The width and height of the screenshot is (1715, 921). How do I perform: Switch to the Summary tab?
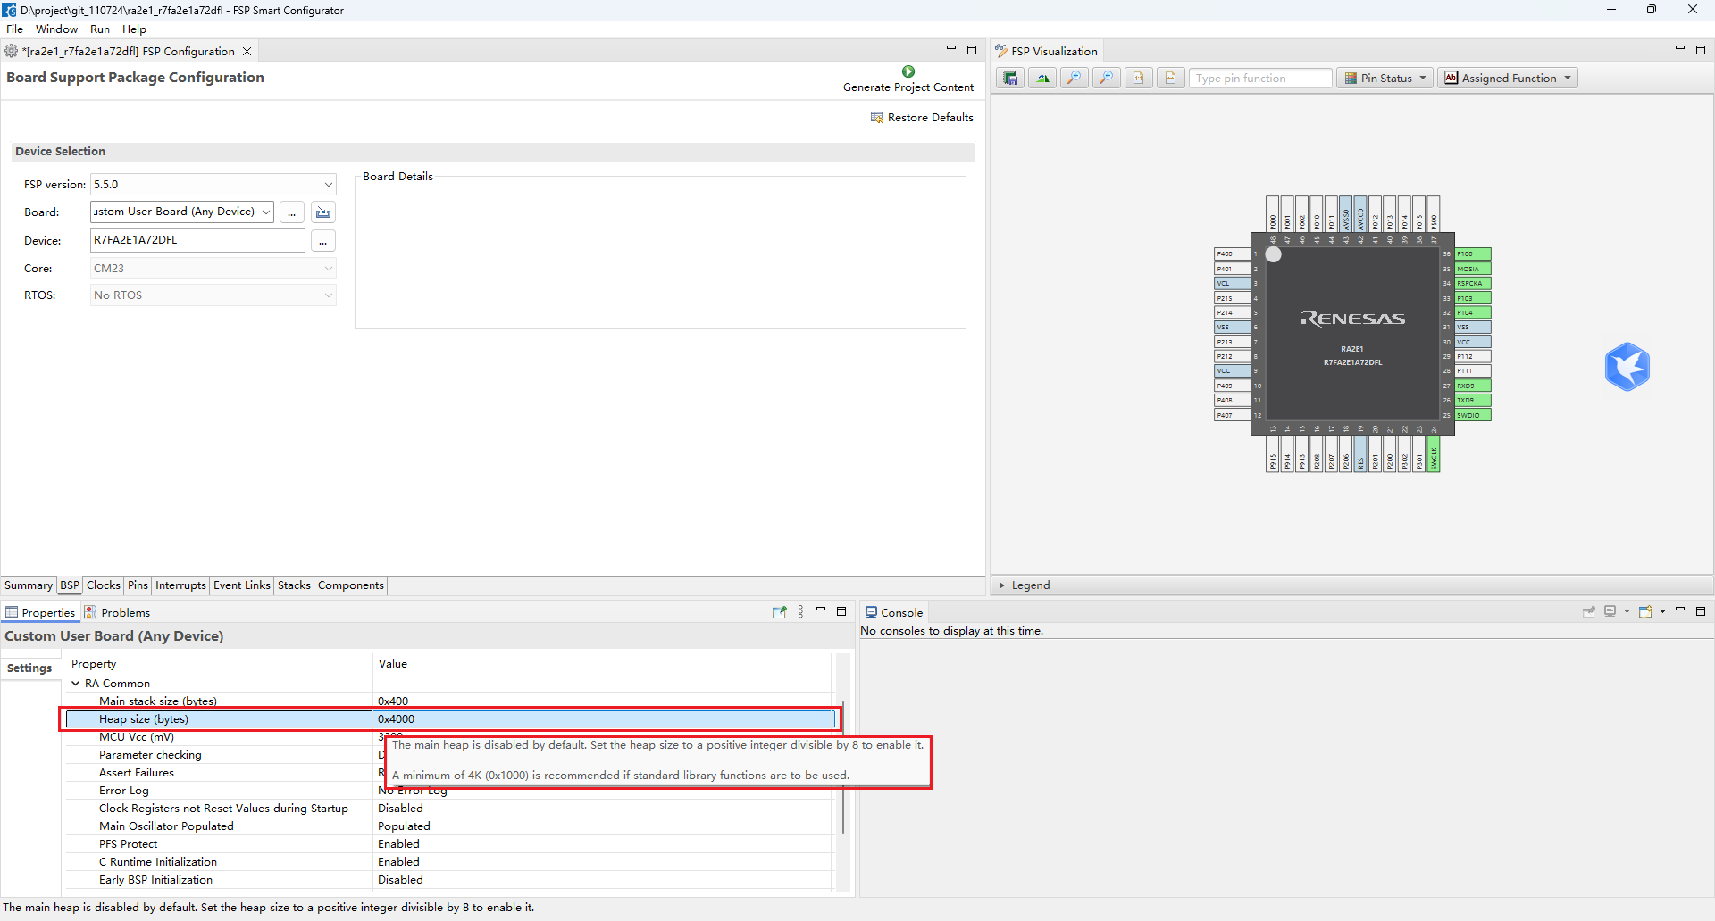tap(29, 585)
